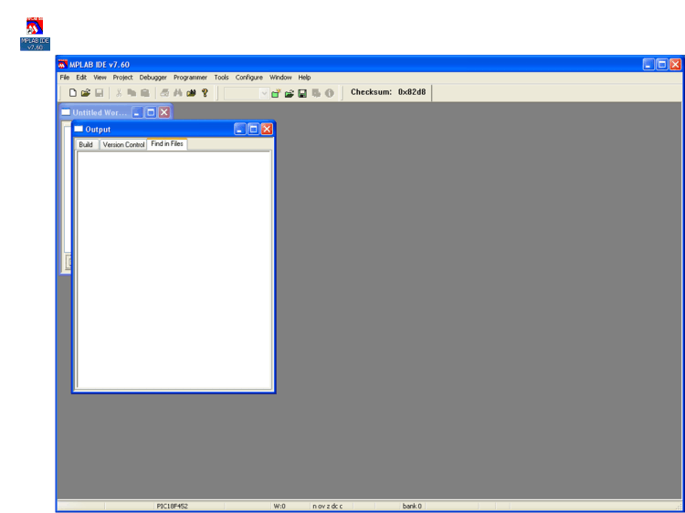Click the Output window title icon

tap(79, 130)
